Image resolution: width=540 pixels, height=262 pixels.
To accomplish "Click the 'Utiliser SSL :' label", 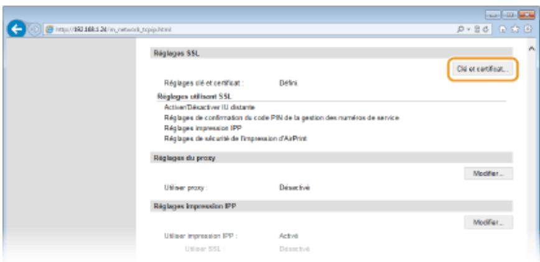I will point(205,248).
